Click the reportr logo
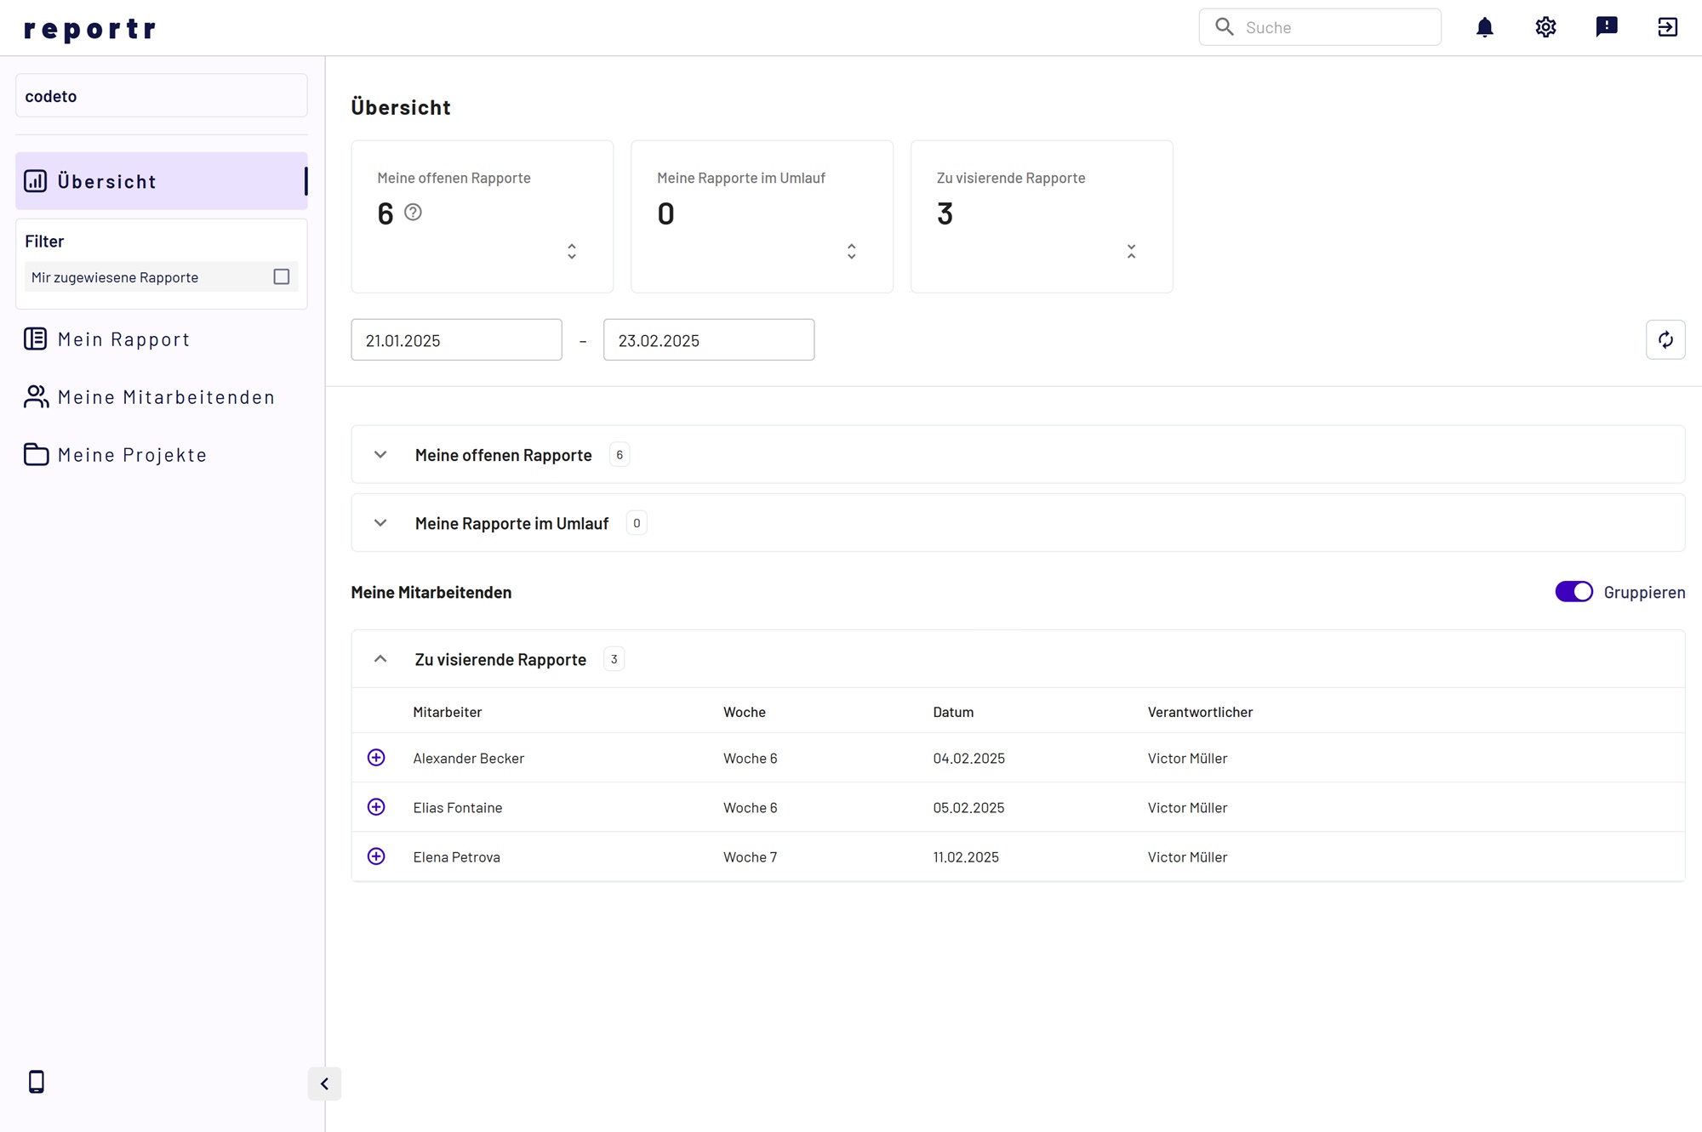 click(x=90, y=29)
